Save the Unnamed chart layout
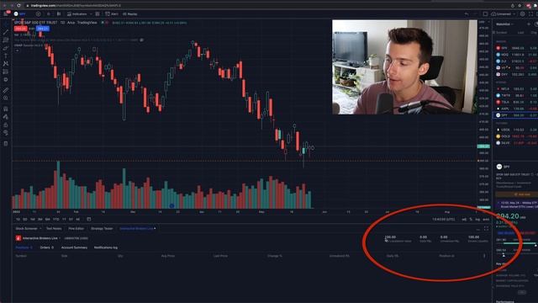Image resolution: width=538 pixels, height=303 pixels. [501, 14]
